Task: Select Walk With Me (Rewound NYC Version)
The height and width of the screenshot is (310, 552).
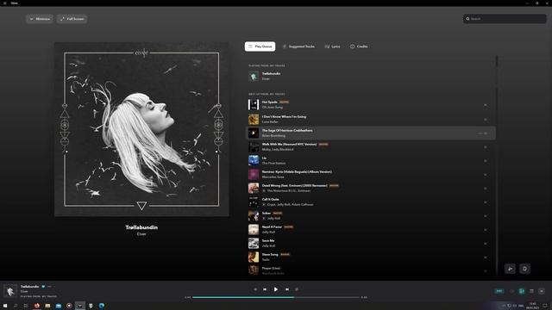Action: (x=370, y=147)
